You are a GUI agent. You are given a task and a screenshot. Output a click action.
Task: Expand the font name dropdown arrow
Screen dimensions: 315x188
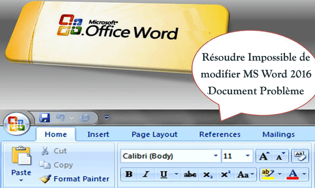[216, 155]
